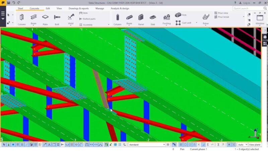Click the concrete Item command
268x151 pixels.
[x=181, y=15]
